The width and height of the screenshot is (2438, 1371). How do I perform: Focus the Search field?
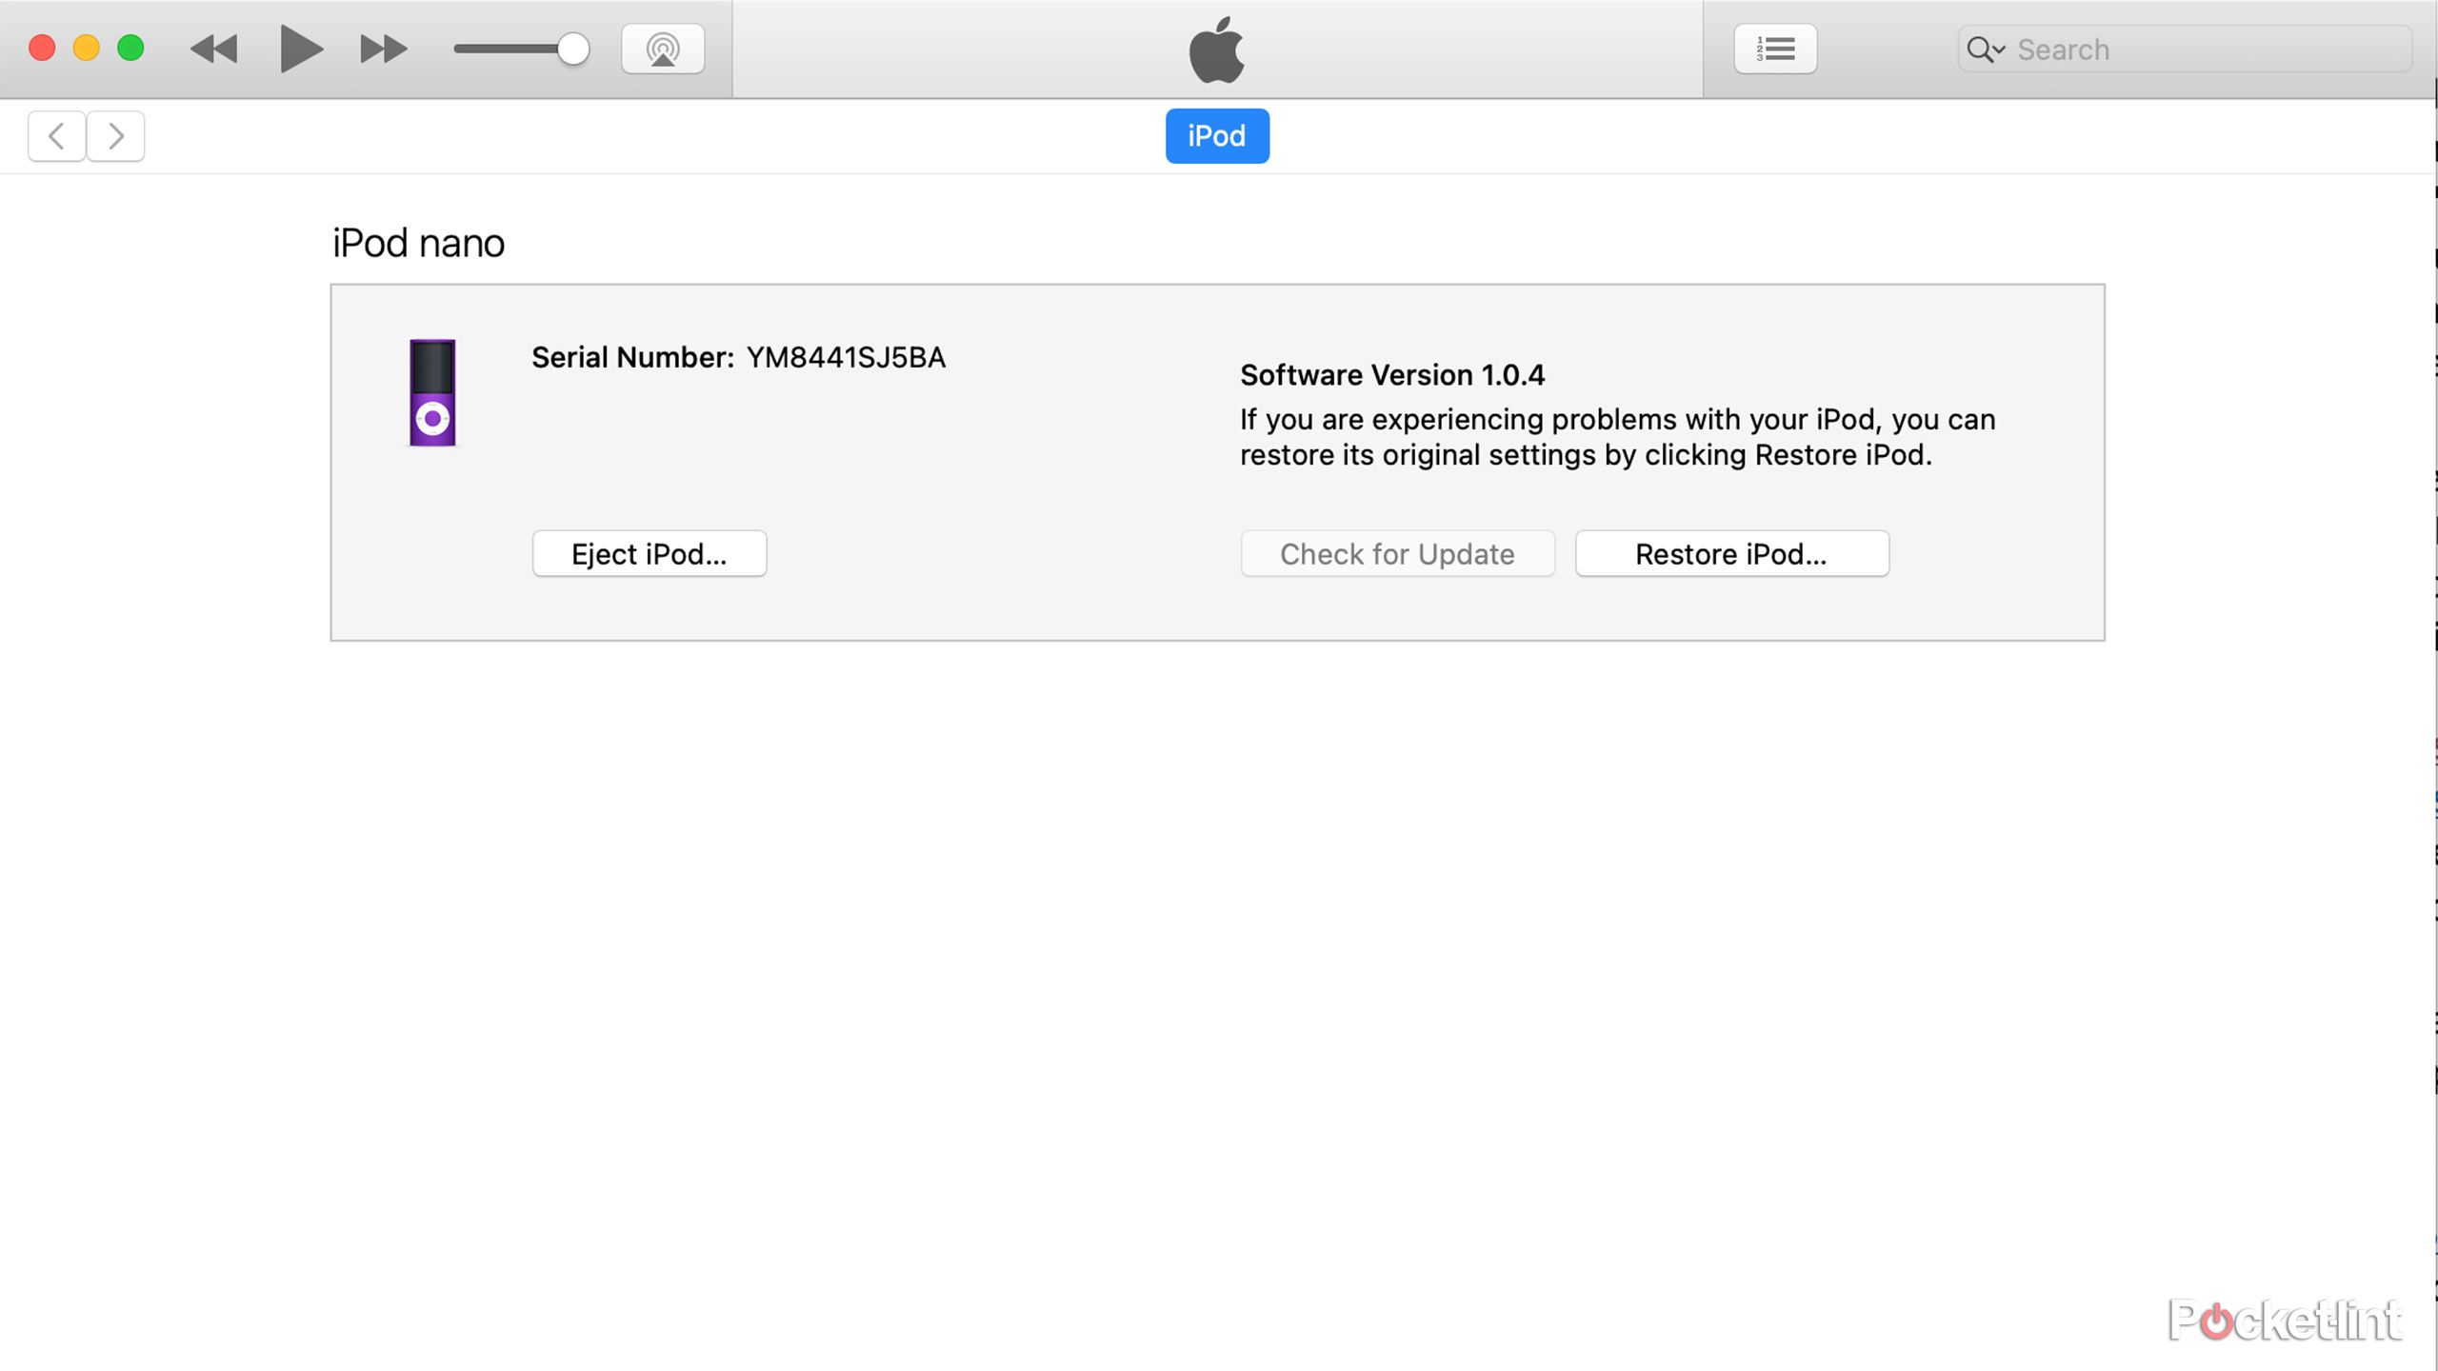(2185, 50)
